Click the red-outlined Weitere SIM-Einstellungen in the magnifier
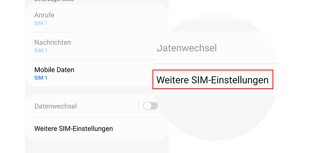Image resolution: width=336 pixels, height=153 pixels. coord(213,80)
